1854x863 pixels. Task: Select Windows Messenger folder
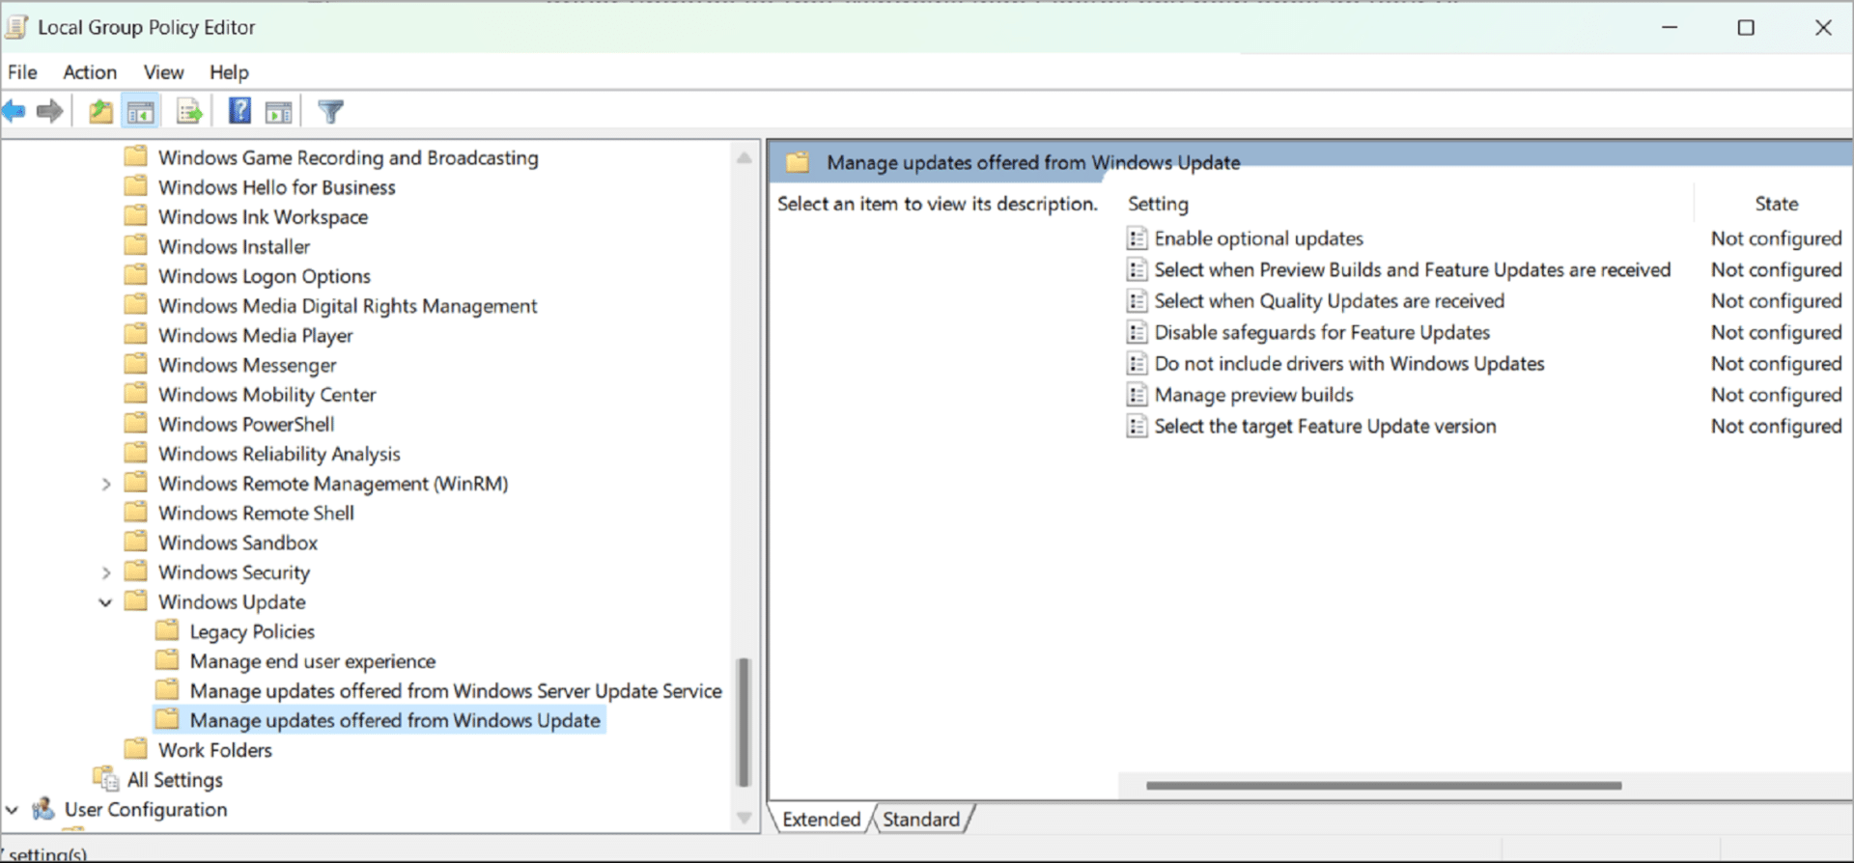(x=247, y=365)
